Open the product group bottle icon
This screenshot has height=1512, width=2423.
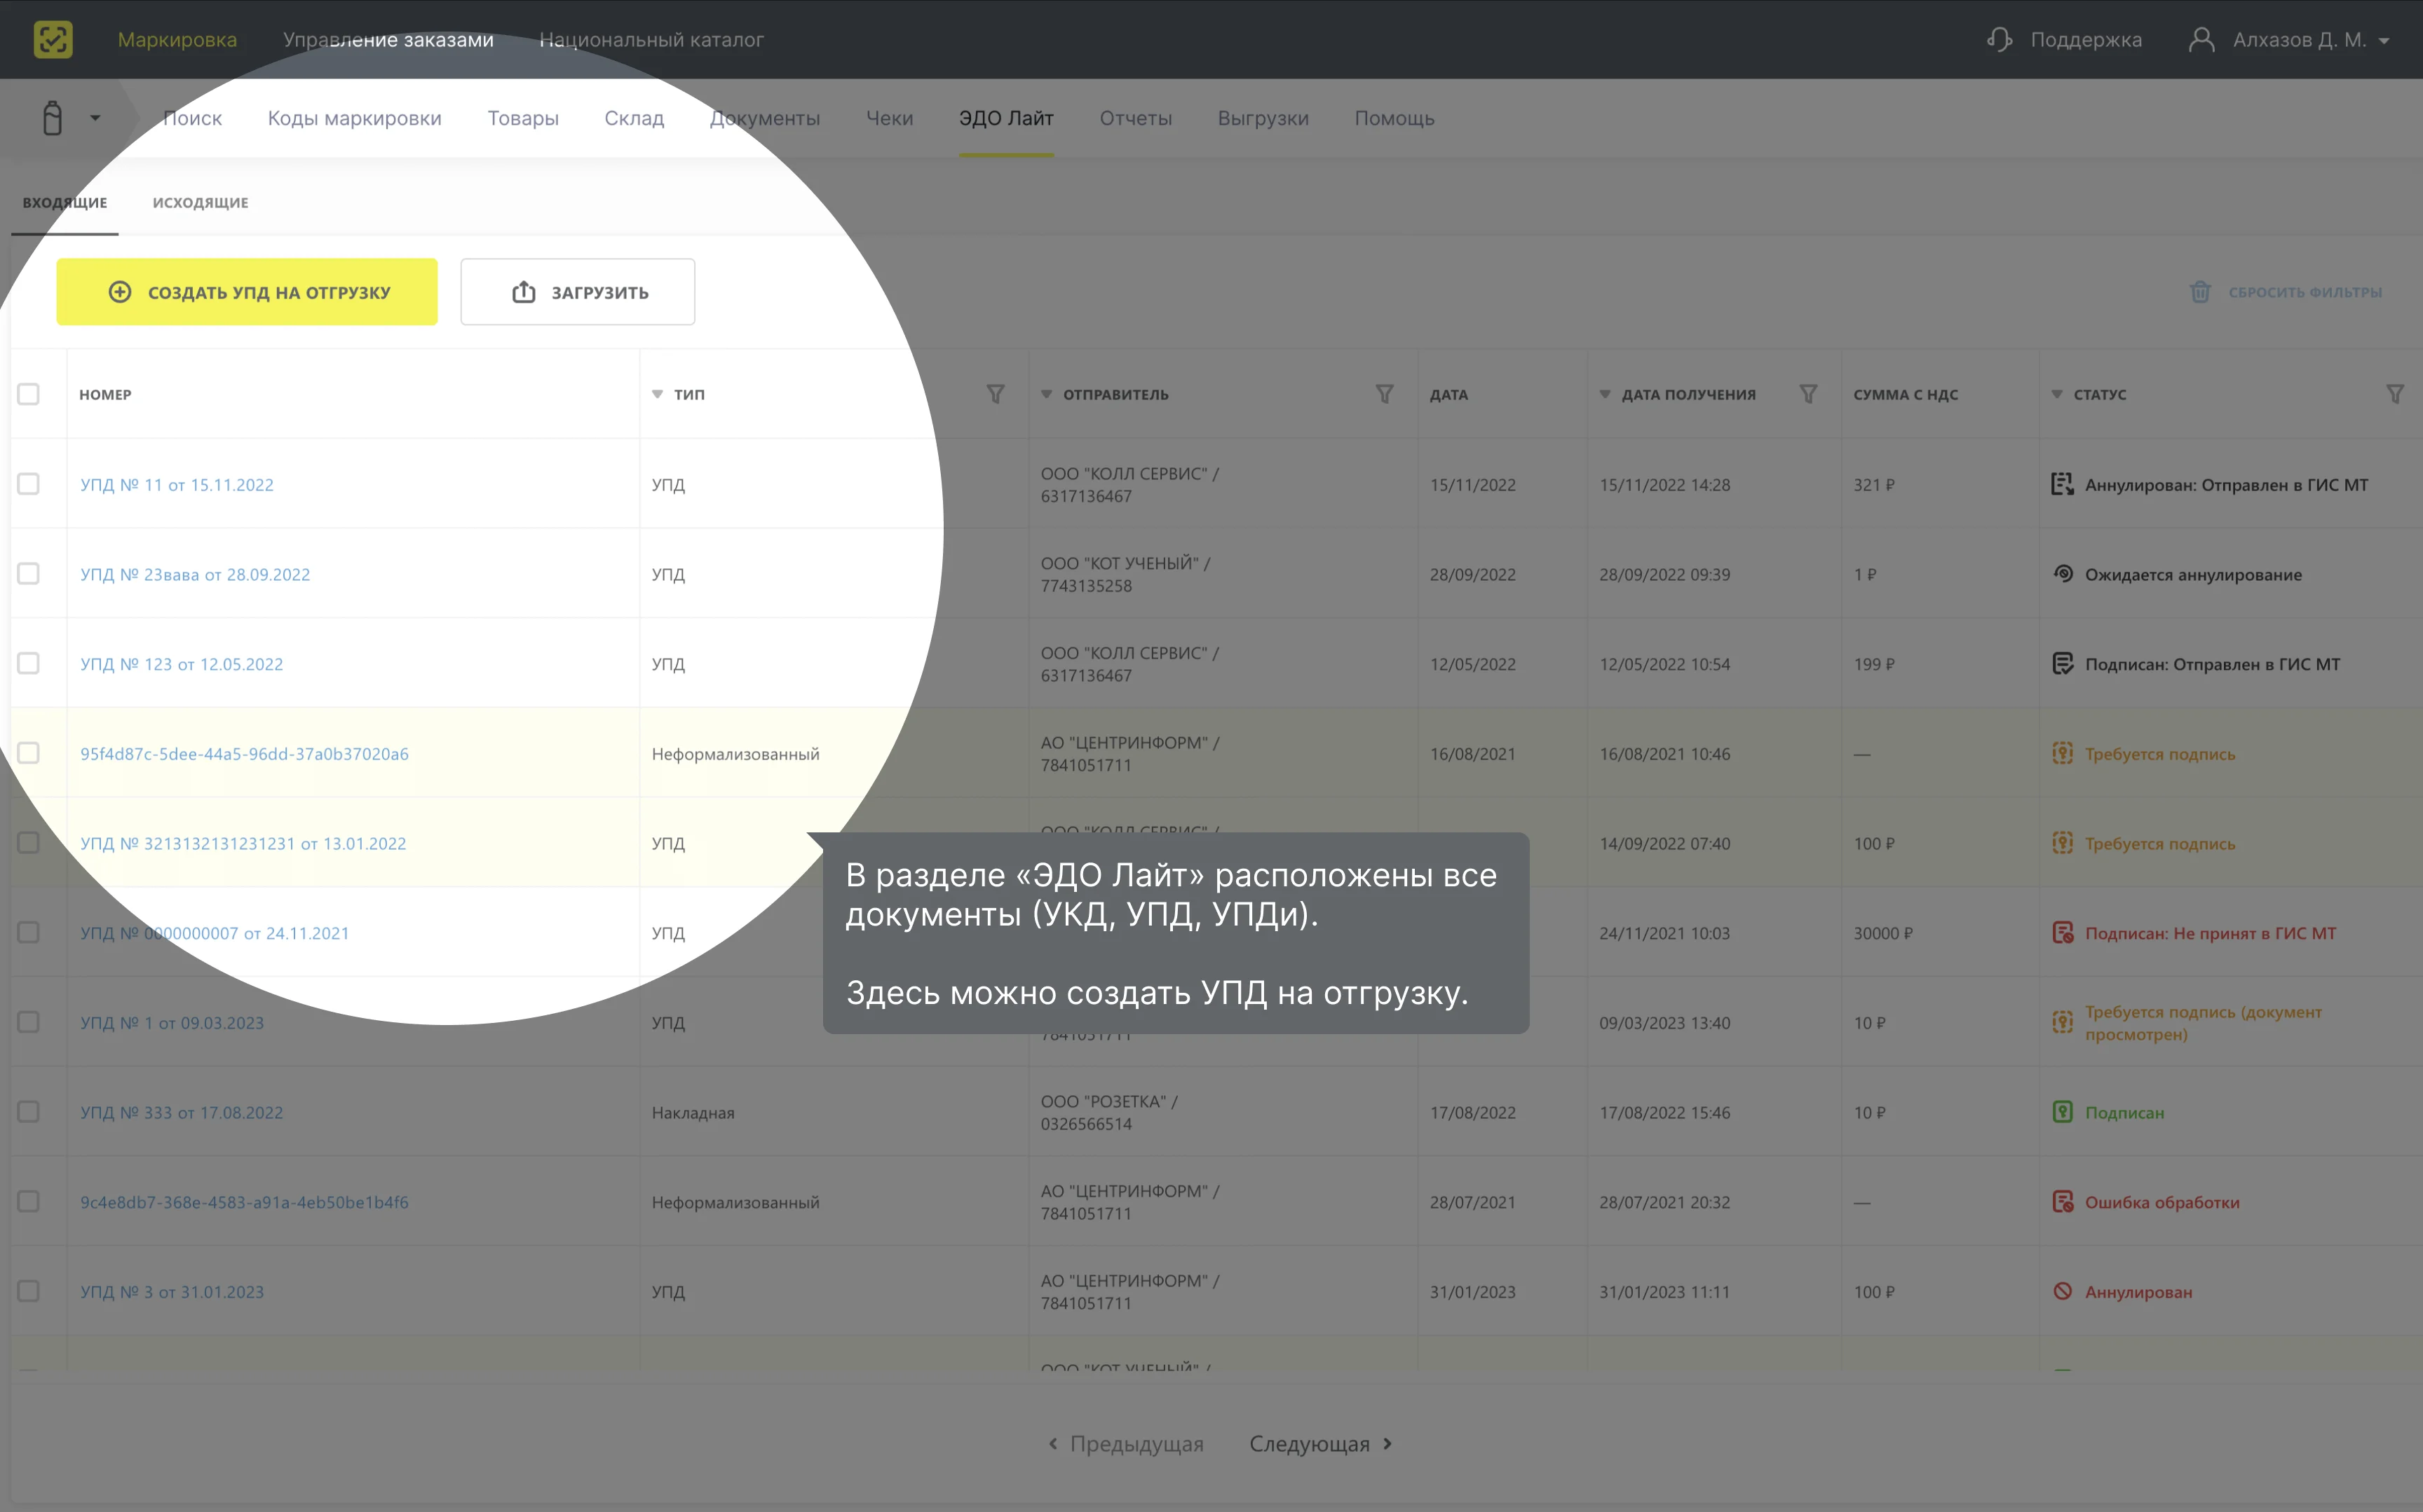[x=53, y=118]
